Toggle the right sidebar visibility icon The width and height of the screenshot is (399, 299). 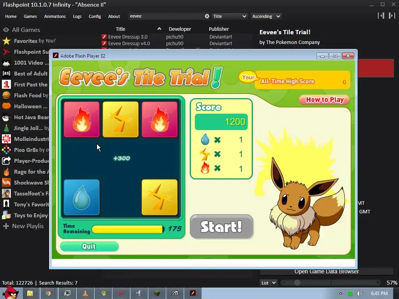[x=392, y=16]
